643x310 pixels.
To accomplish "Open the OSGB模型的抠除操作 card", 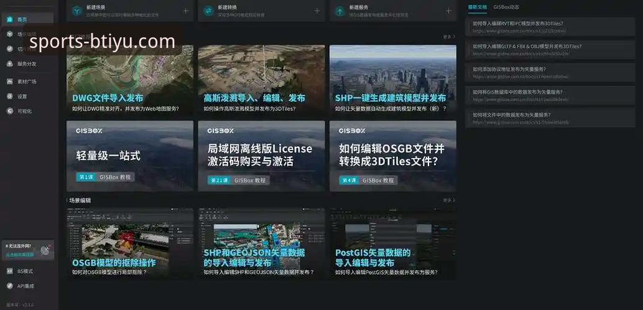I will tap(129, 244).
